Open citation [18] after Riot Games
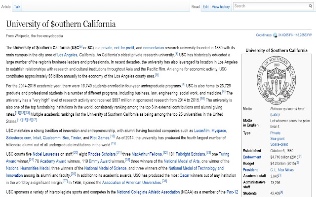Screen dimensions: 316x197 pyautogui.click(x=113, y=136)
